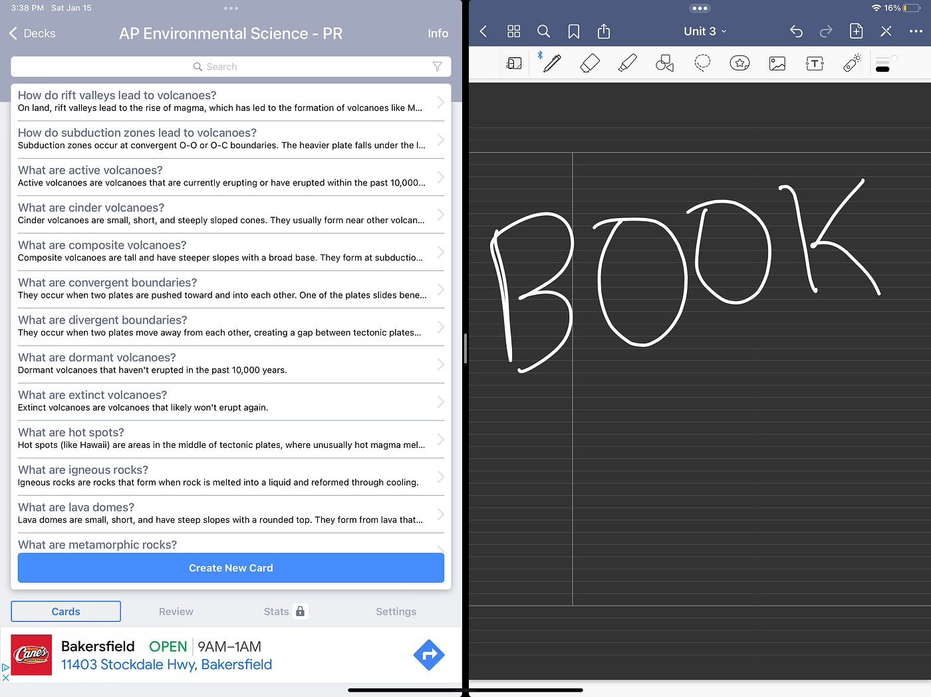Expand chevron on 'What are igneous rocks?' row
The height and width of the screenshot is (697, 931).
tap(440, 476)
